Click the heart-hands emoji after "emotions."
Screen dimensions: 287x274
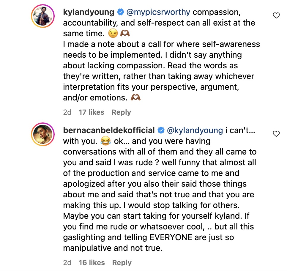pos(136,97)
